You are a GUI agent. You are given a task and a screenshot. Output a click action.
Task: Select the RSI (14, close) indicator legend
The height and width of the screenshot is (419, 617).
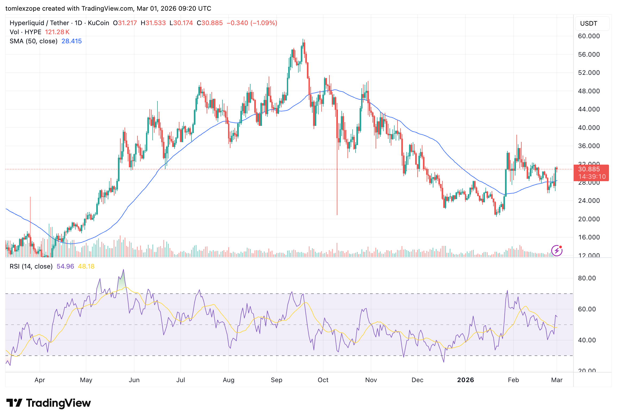coord(31,266)
